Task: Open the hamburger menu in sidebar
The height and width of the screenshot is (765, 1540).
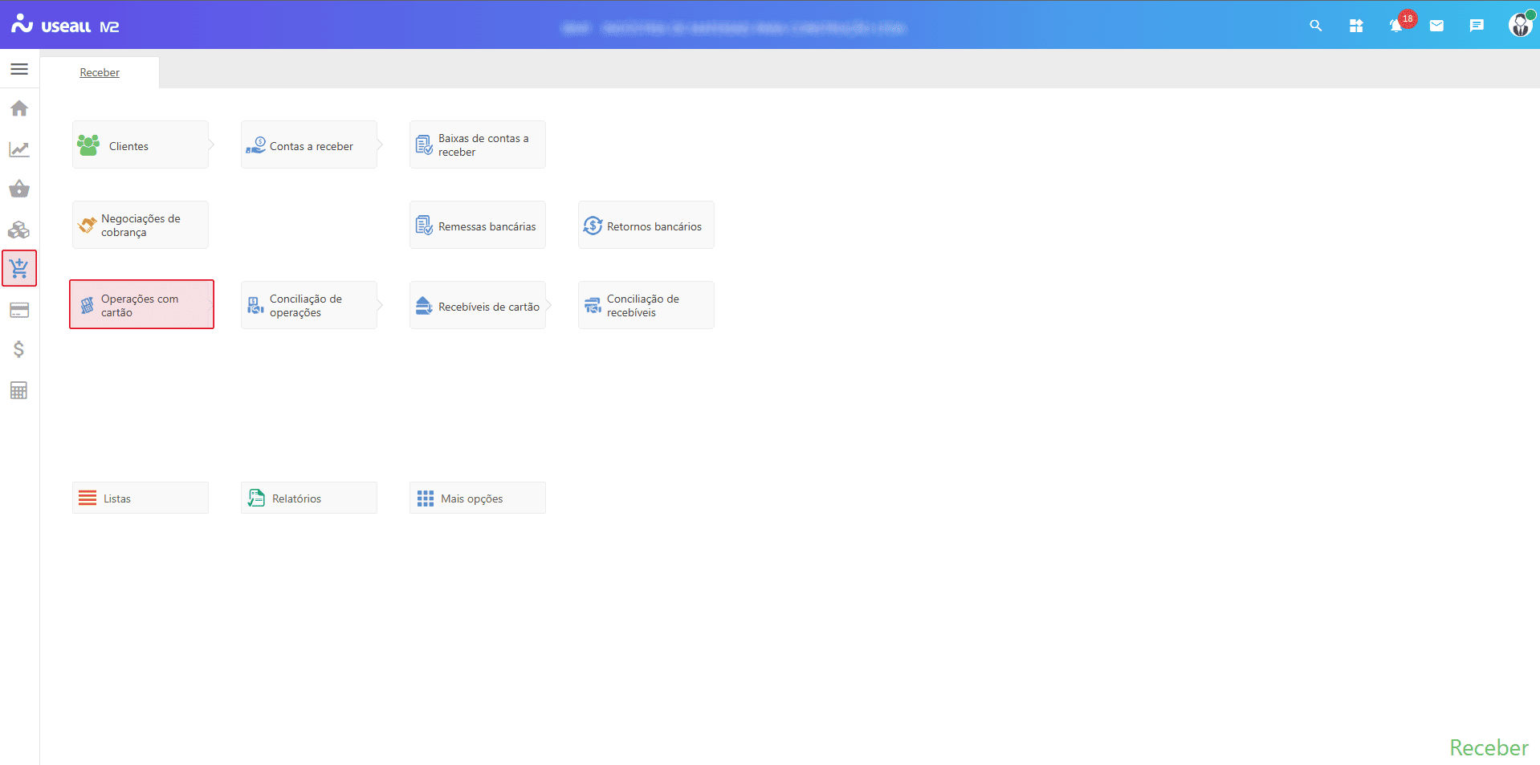Action: pos(19,69)
